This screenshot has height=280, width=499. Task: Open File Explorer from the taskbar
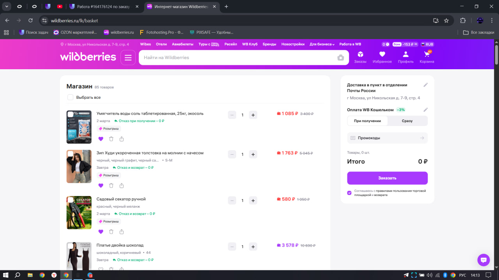coord(30,275)
